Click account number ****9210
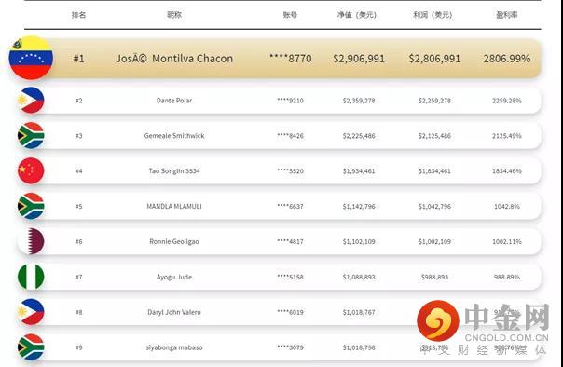This screenshot has height=367, width=563. coord(290,101)
